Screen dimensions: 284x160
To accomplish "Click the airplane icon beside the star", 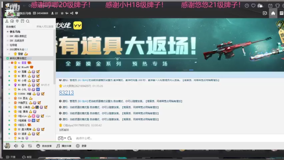I will pos(67,13).
